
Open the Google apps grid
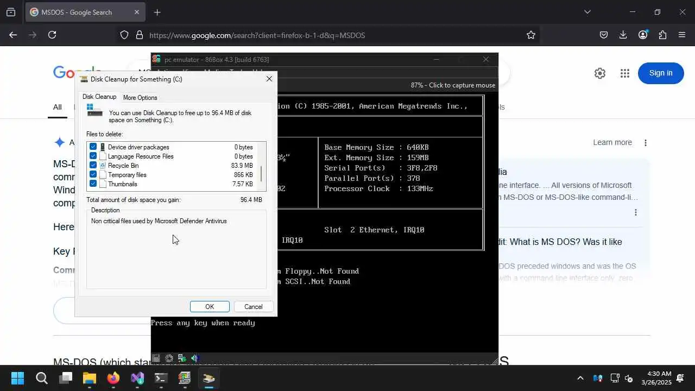pyautogui.click(x=625, y=73)
